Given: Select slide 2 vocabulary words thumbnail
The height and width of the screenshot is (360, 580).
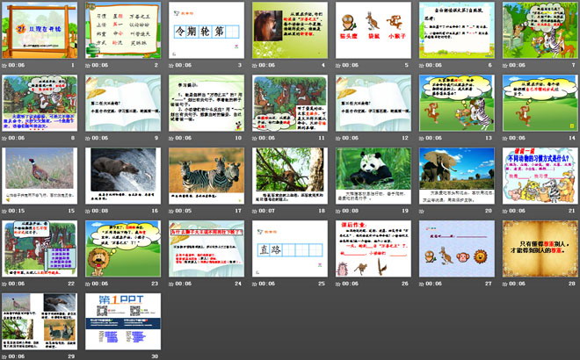Looking at the screenshot, I should click(123, 31).
